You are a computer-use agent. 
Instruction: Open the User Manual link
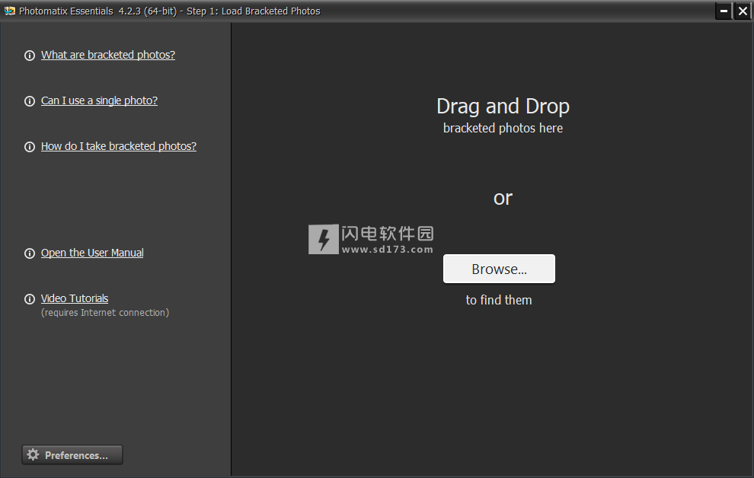pos(92,253)
